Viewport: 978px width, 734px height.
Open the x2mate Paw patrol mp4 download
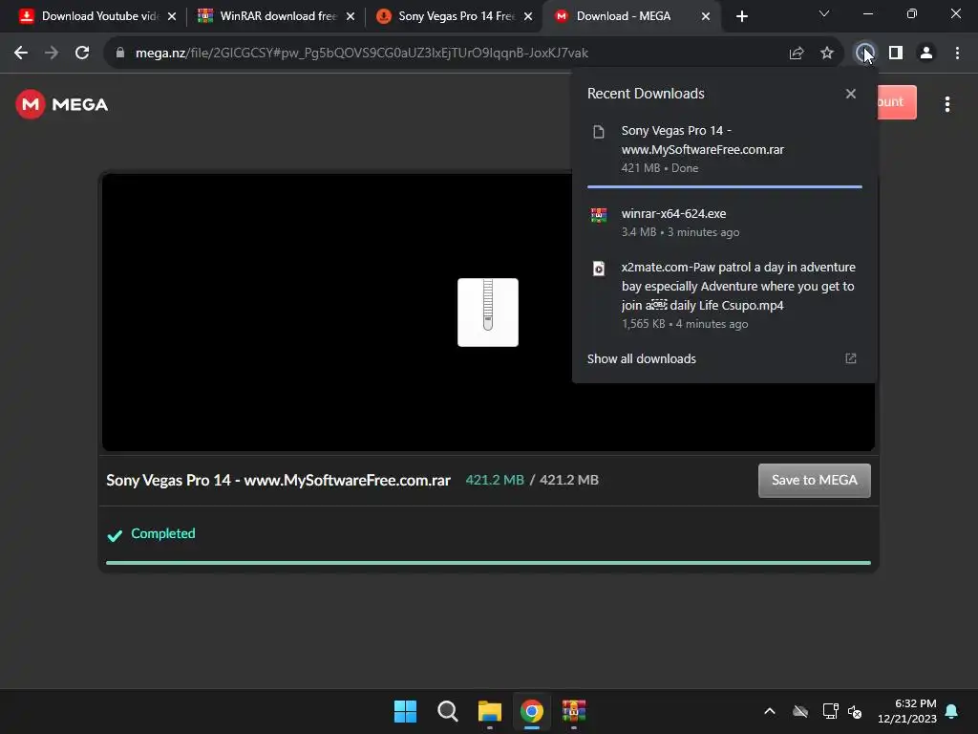[724, 294]
